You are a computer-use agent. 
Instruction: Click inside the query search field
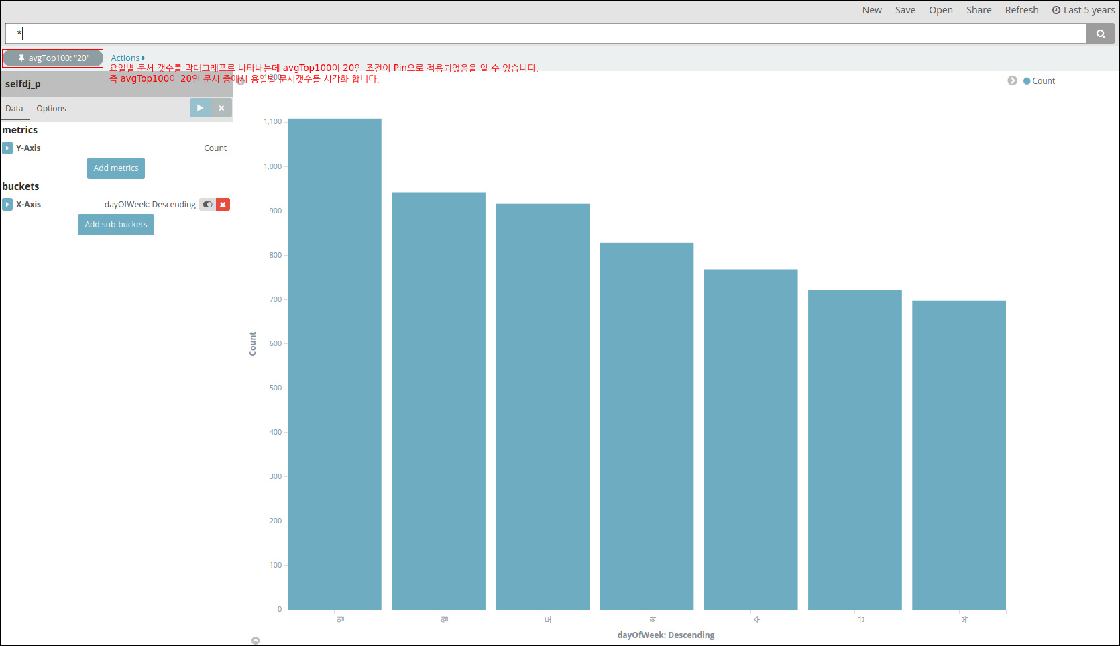tap(545, 34)
